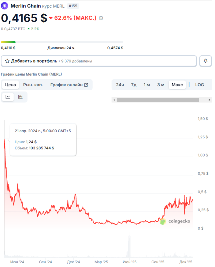Click the 9 379 добавлены text

pyautogui.click(x=76, y=61)
